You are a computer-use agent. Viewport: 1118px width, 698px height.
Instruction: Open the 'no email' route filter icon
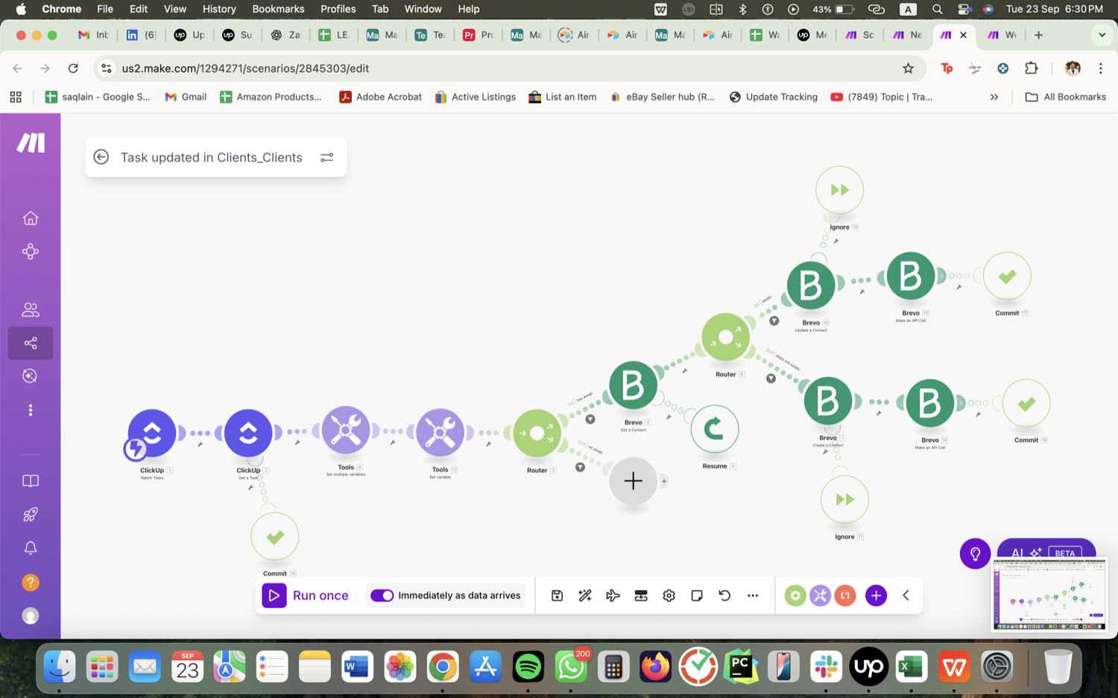click(580, 467)
